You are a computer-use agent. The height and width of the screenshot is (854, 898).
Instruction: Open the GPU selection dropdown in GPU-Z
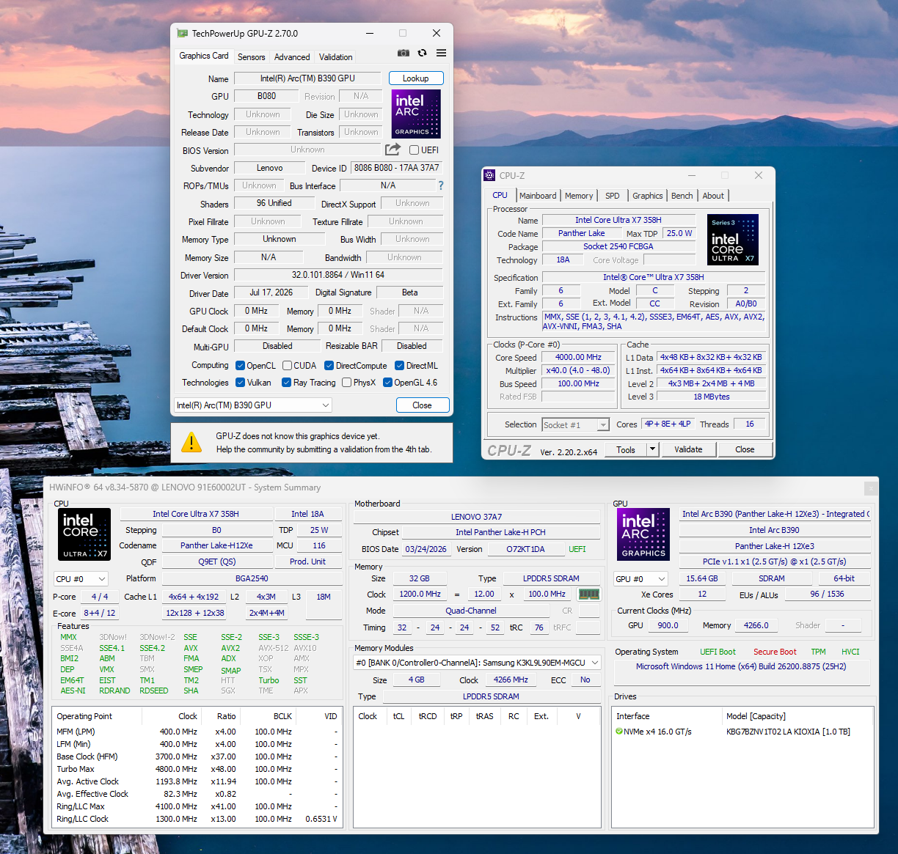253,405
